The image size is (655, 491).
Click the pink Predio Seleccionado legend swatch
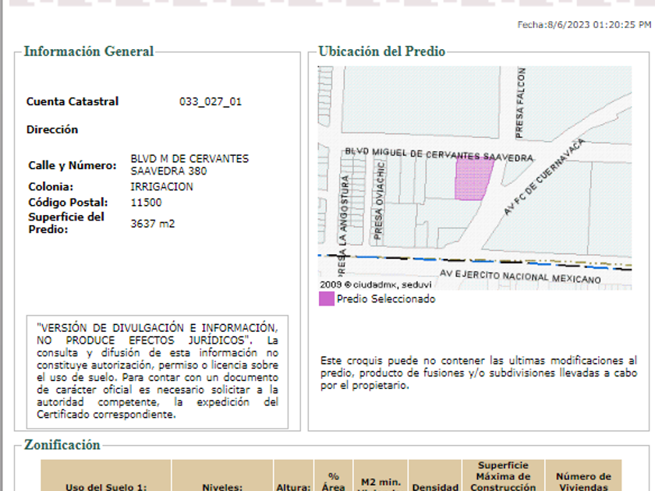pos(327,298)
